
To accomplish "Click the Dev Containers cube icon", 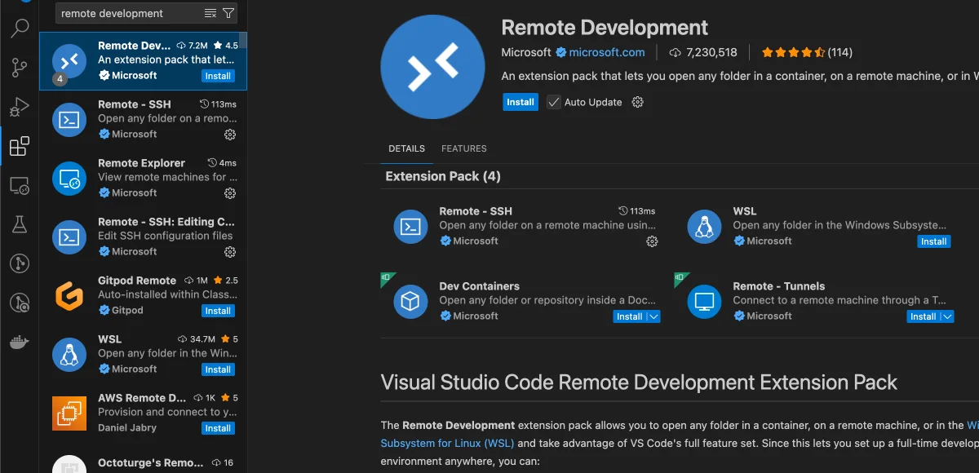I will pyautogui.click(x=410, y=302).
